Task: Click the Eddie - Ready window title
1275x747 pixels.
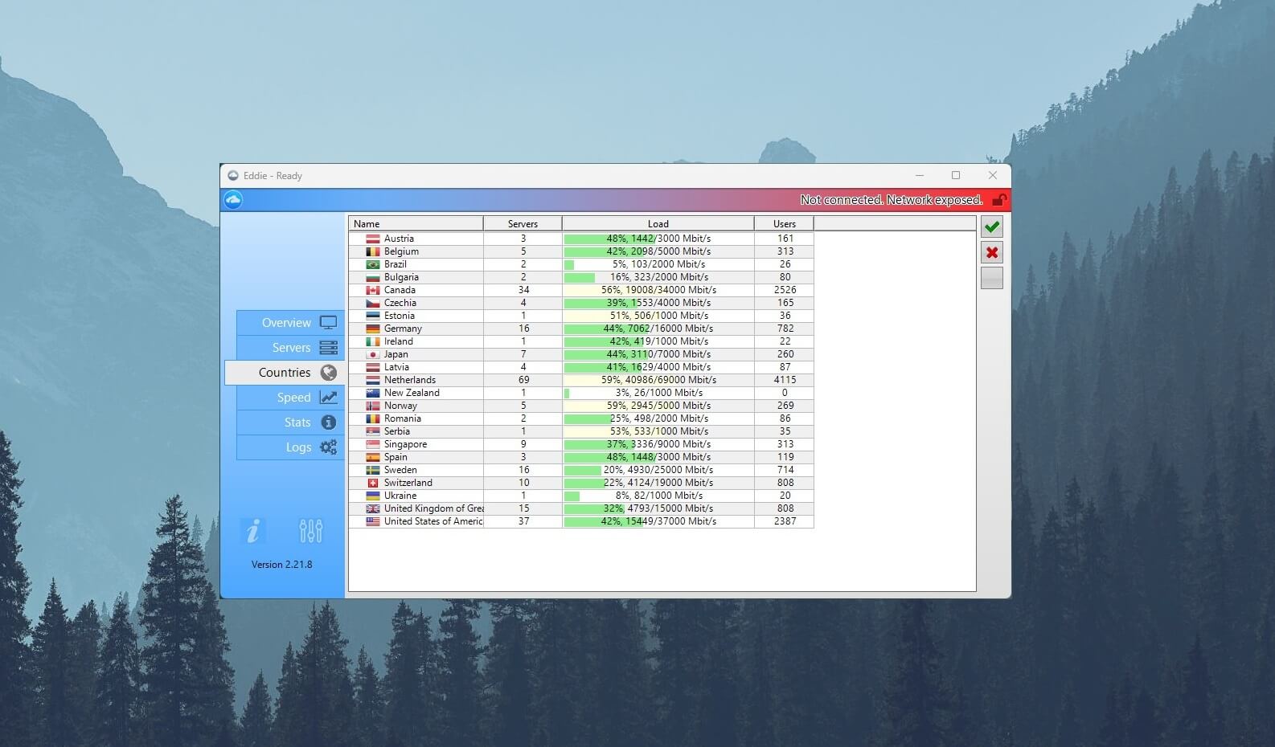Action: click(x=273, y=176)
